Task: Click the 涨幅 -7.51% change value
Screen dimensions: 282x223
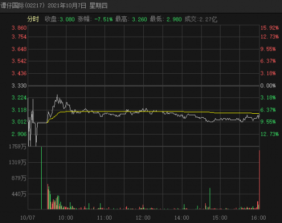Action: [103, 19]
